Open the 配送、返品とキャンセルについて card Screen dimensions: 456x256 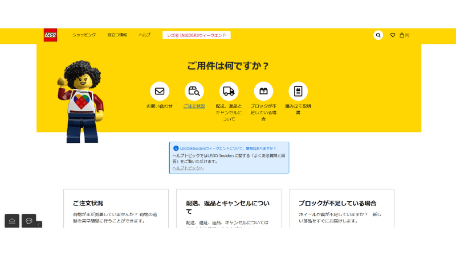pos(229,208)
